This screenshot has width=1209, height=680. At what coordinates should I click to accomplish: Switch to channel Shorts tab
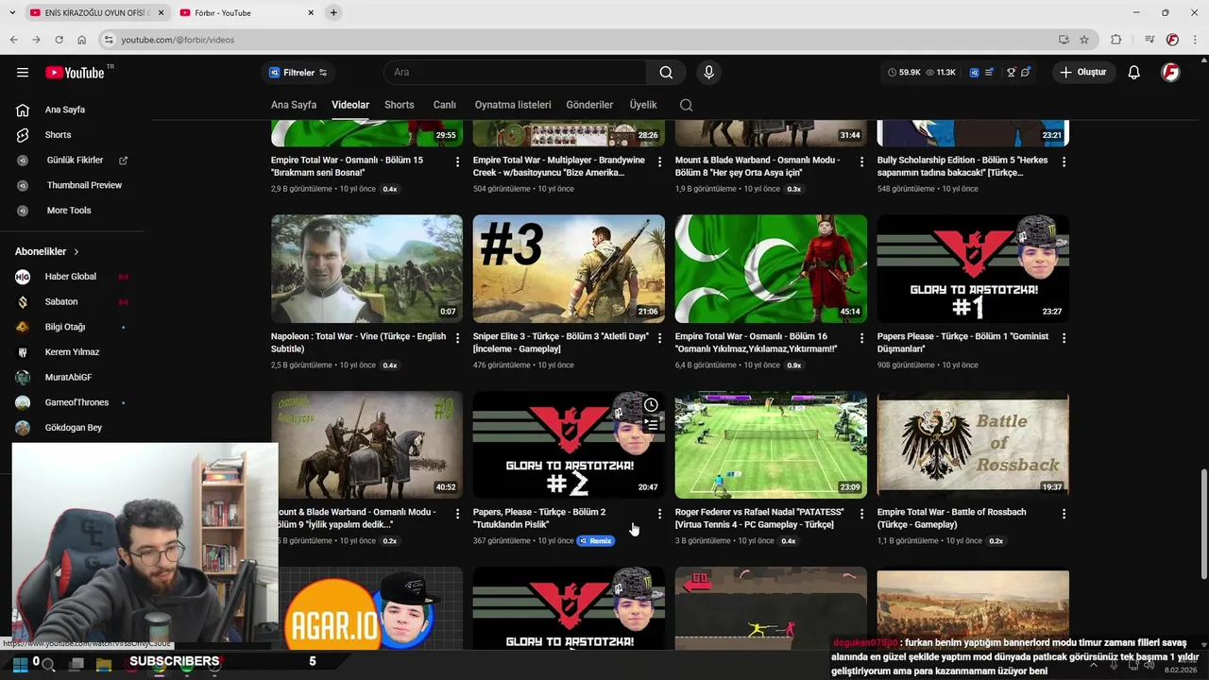[400, 105]
